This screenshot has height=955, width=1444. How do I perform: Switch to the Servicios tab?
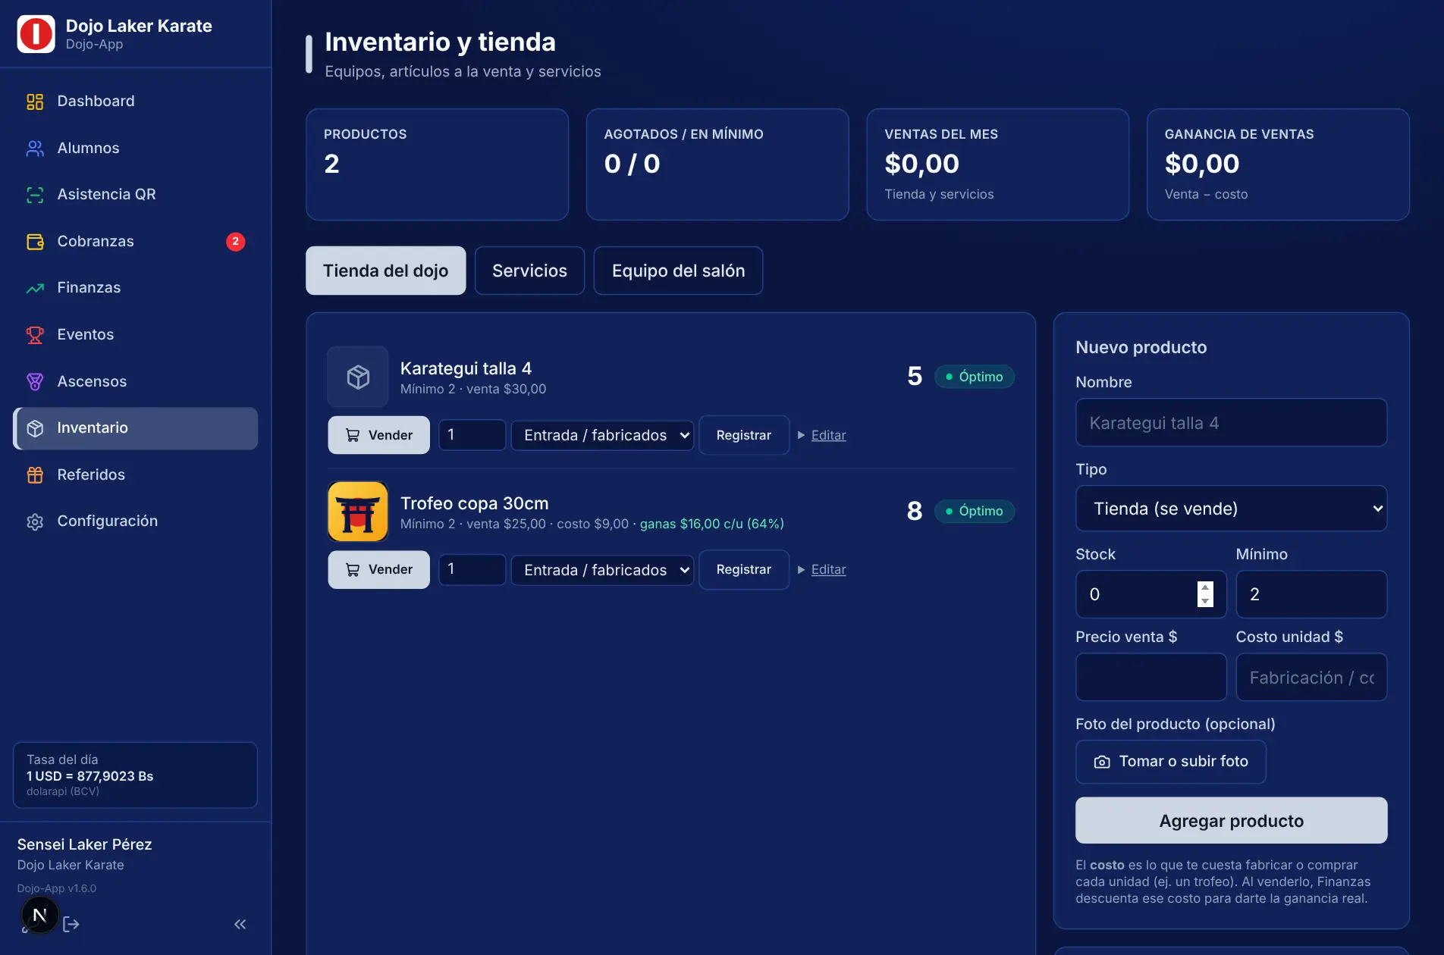click(529, 271)
